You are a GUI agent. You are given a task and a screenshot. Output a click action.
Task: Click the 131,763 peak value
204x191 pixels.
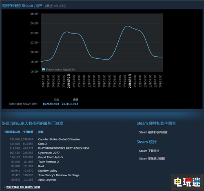(28, 166)
